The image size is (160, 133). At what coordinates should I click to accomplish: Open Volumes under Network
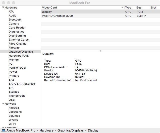click(14, 116)
